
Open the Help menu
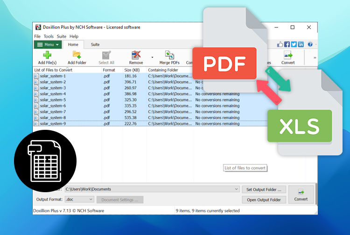(74, 36)
